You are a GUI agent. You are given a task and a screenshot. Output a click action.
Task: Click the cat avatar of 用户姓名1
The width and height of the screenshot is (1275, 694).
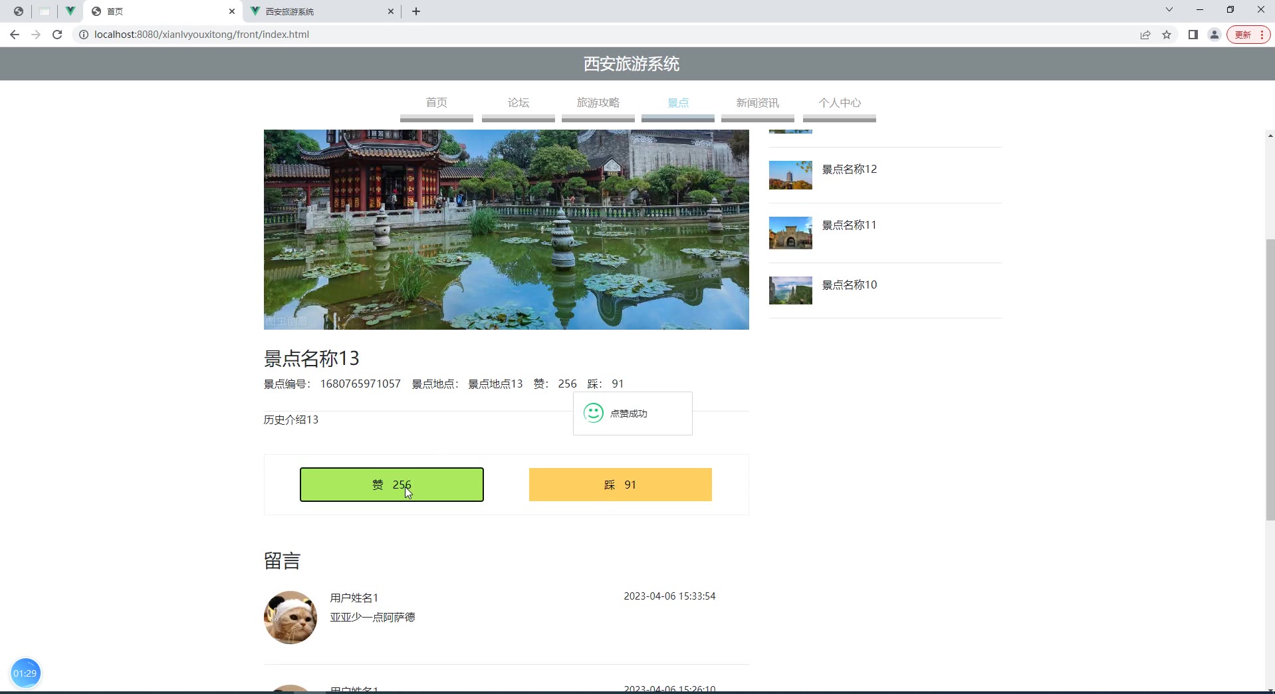coord(290,618)
